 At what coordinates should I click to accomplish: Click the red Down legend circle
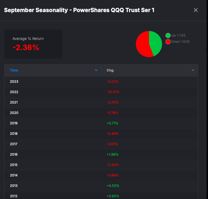tap(168, 42)
